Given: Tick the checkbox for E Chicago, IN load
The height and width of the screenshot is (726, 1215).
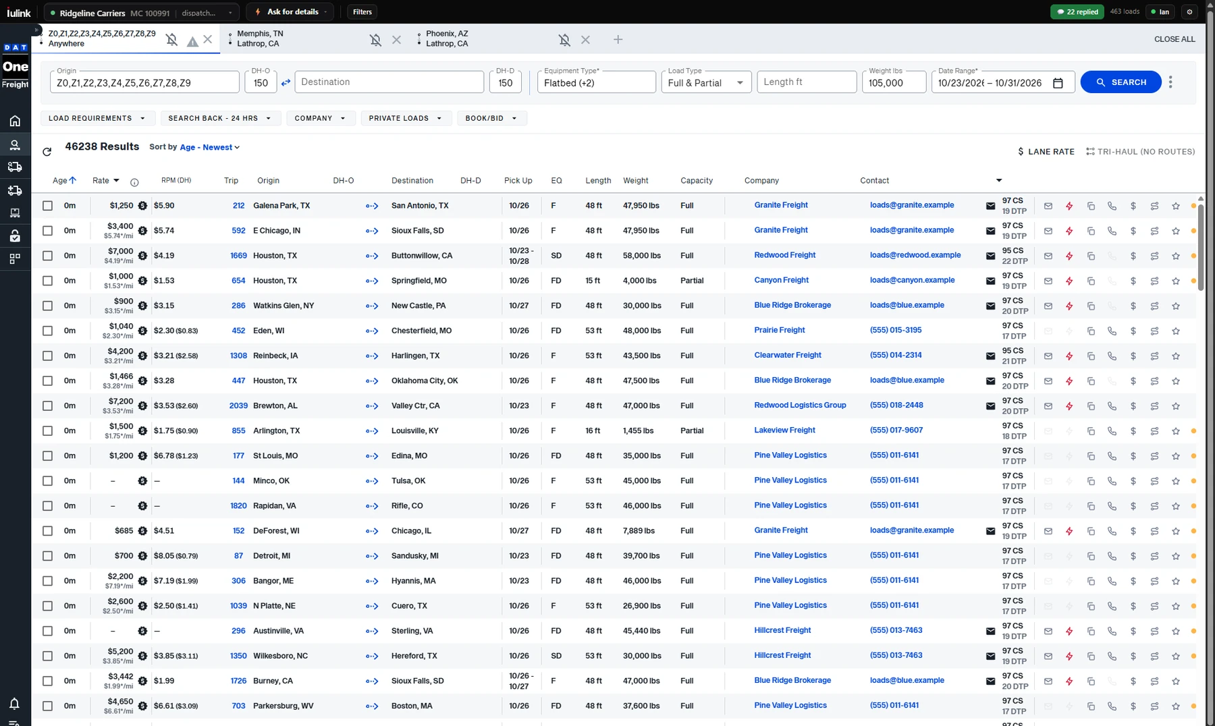Looking at the screenshot, I should [47, 231].
